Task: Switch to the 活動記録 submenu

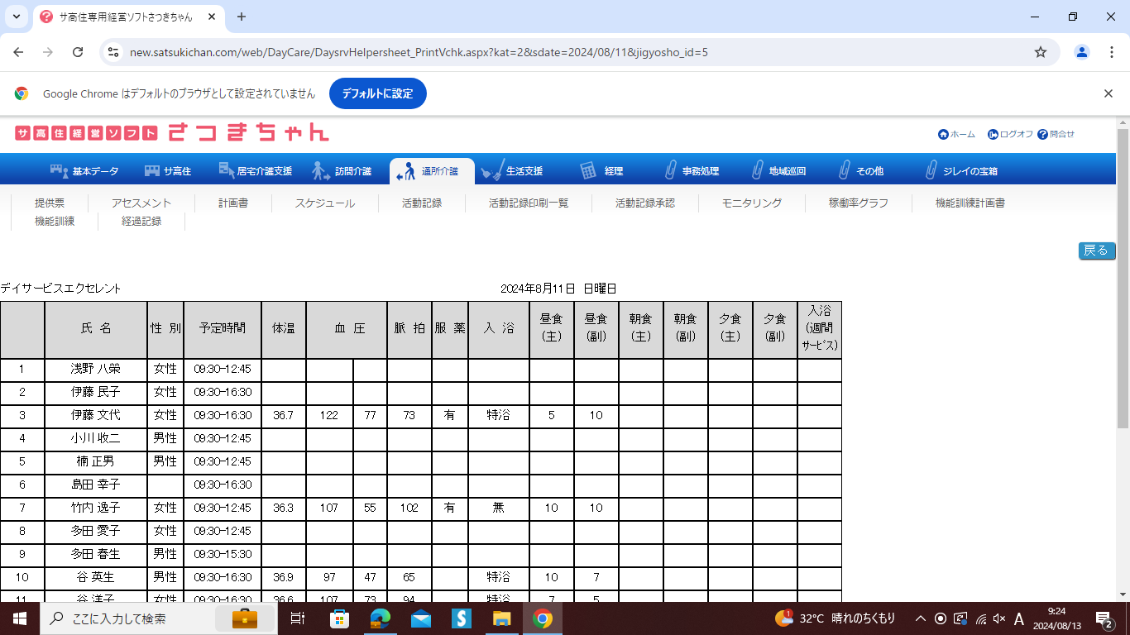Action: click(x=422, y=203)
